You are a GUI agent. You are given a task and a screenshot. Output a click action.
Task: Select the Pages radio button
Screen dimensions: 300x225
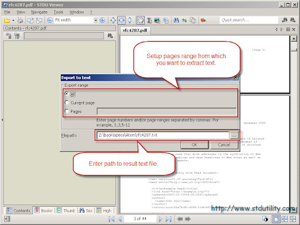click(67, 111)
